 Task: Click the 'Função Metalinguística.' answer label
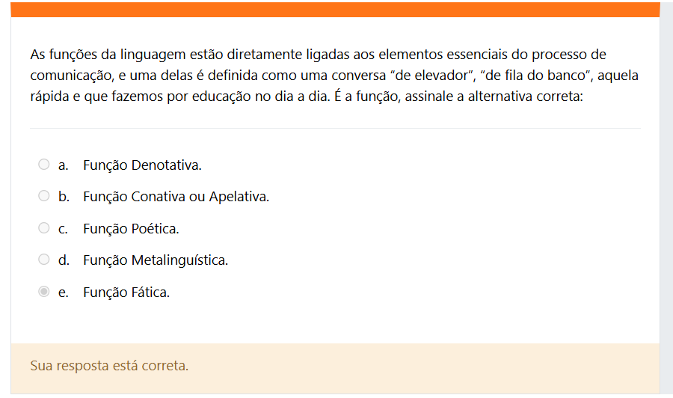click(x=156, y=260)
